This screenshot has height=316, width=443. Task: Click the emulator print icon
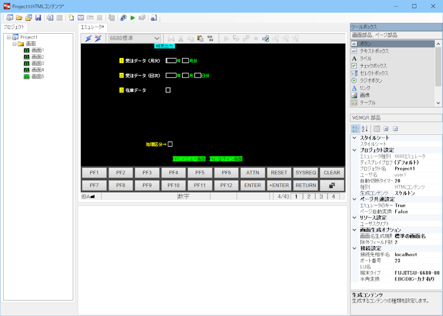[171, 38]
